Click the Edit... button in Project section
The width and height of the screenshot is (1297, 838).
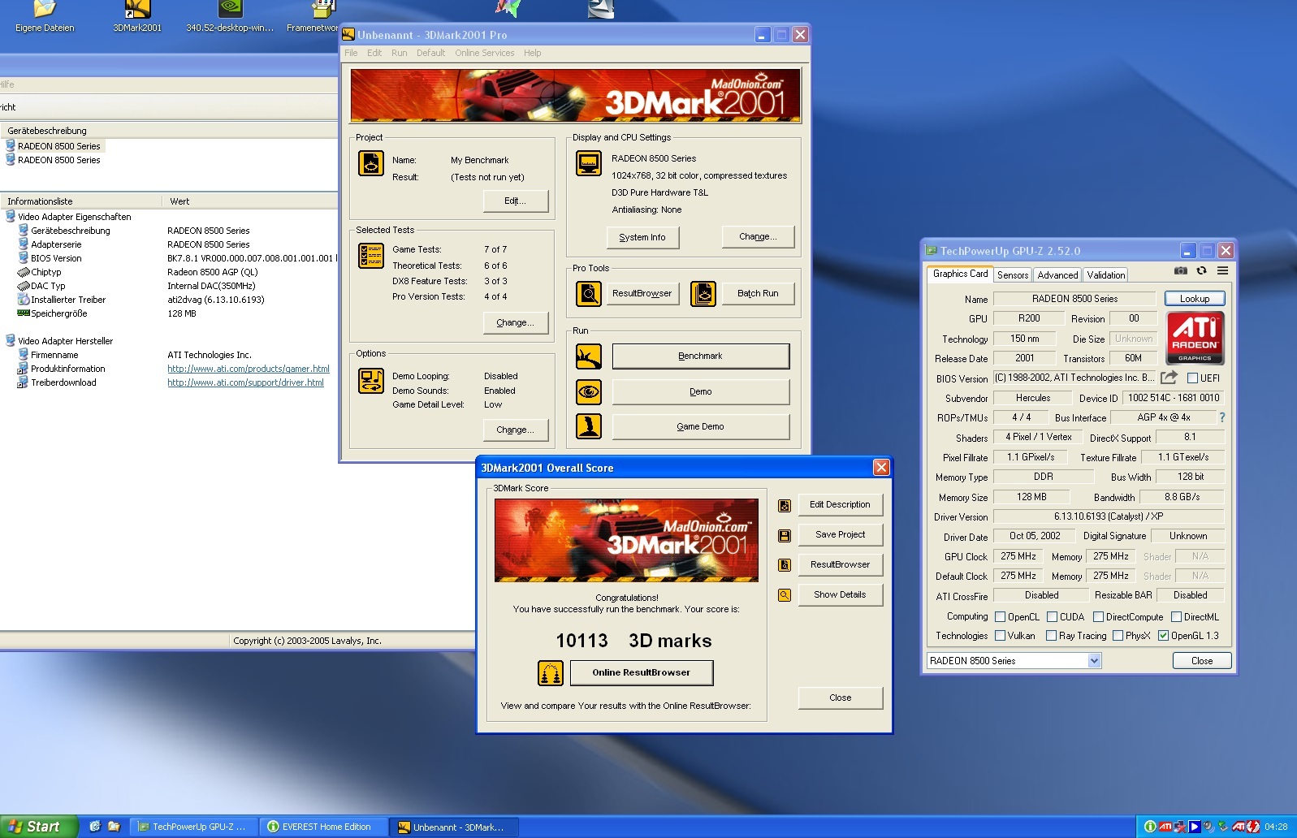point(515,201)
